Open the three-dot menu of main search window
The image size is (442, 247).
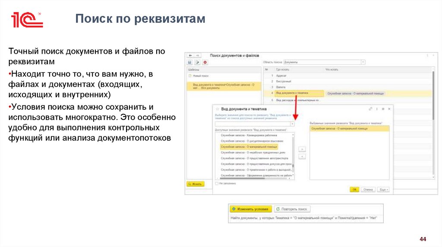(x=427, y=56)
